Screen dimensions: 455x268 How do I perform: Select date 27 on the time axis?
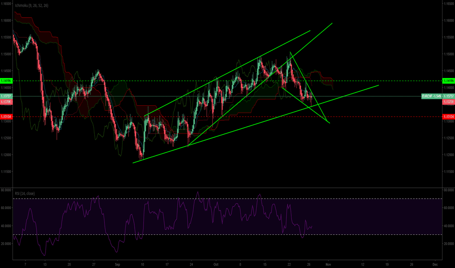coord(93,264)
